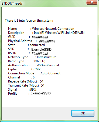The width and height of the screenshot is (99, 122).
Task: Click the Channel value '6'
Action: coord(33,77)
